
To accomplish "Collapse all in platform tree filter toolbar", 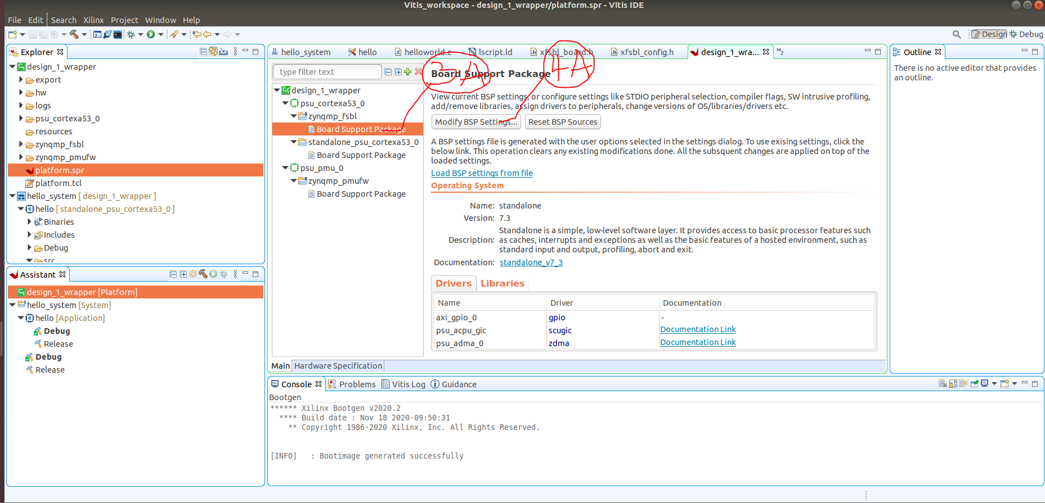I will [x=388, y=71].
